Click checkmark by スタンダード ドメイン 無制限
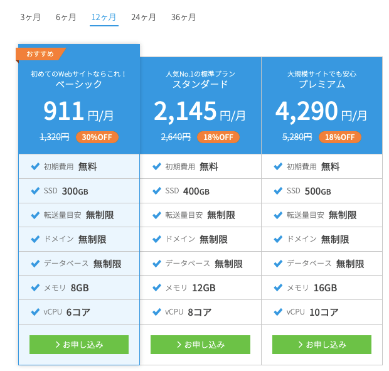The height and width of the screenshot is (371, 389). tap(156, 239)
